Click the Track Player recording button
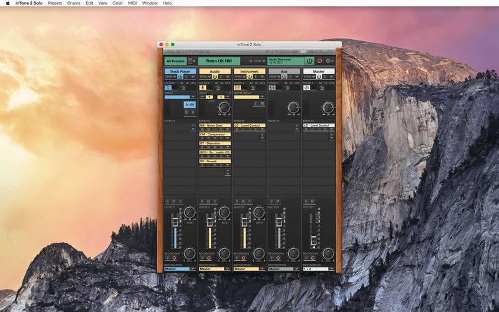The image size is (499, 312). [x=175, y=258]
